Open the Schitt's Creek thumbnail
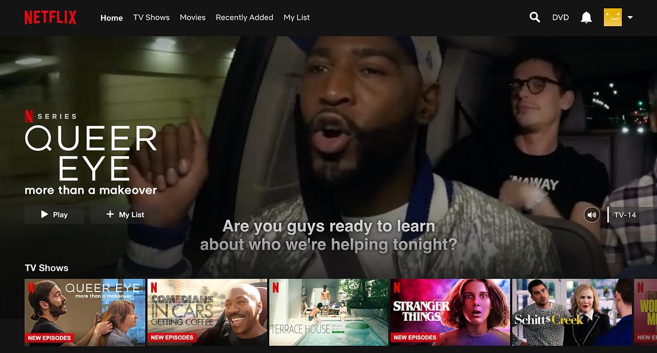This screenshot has height=353, width=657. 572,312
